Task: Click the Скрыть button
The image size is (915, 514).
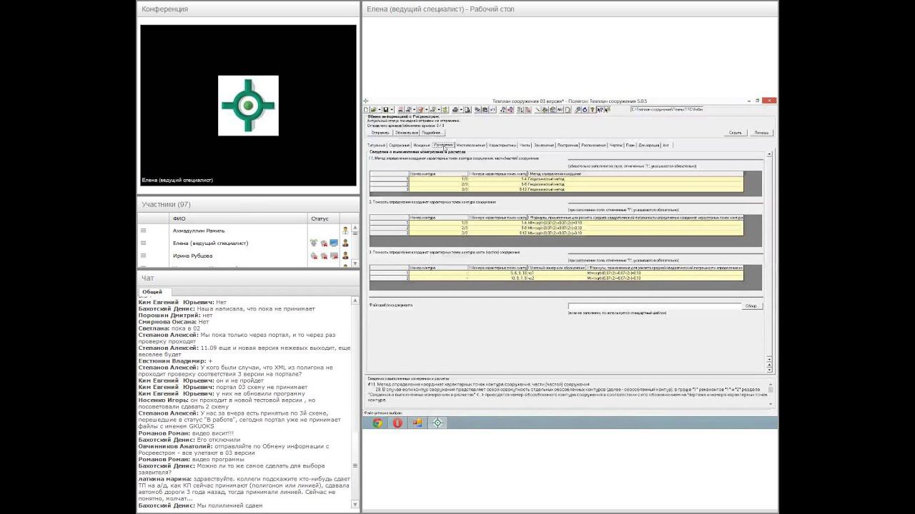Action: 736,133
